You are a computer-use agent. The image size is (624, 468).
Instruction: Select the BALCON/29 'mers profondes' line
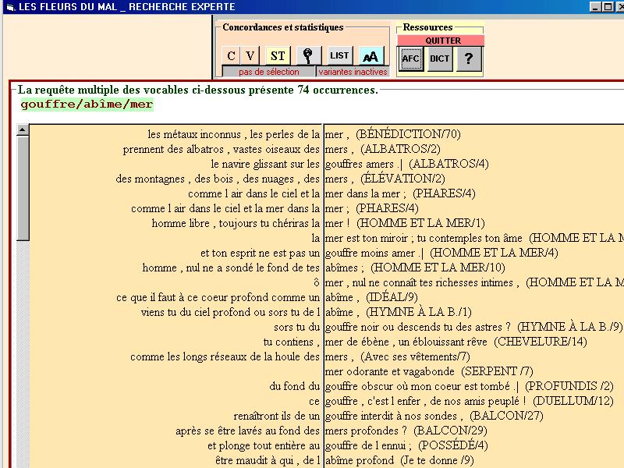(x=406, y=431)
